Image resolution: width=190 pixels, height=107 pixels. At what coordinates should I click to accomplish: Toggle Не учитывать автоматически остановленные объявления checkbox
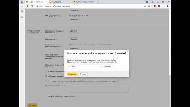(x=46, y=81)
